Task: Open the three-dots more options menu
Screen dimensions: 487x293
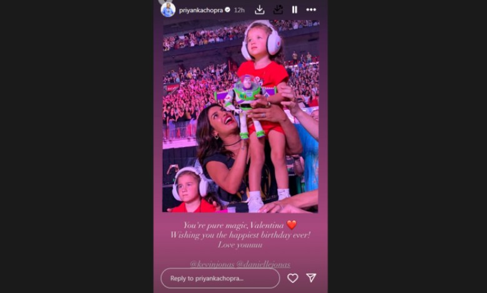Action: (x=311, y=10)
